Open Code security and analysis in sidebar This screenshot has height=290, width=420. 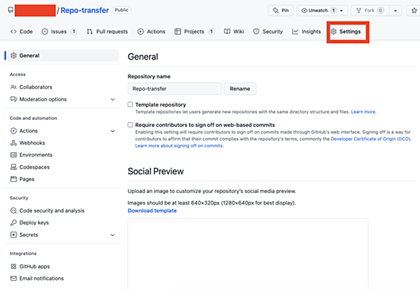click(x=52, y=210)
